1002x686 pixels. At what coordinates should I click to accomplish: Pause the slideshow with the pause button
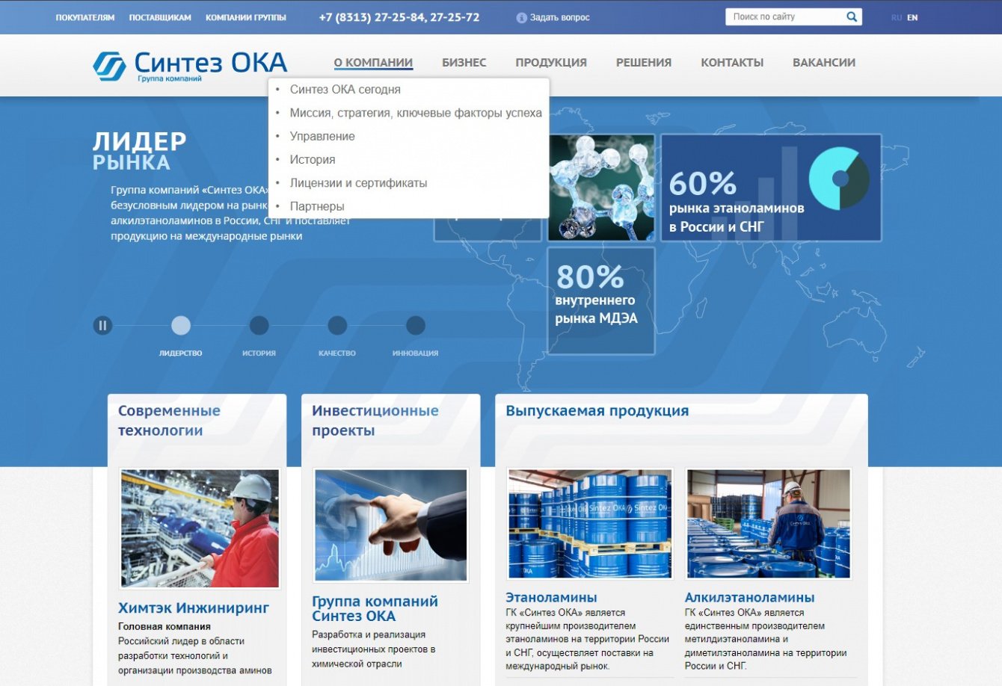coord(102,326)
